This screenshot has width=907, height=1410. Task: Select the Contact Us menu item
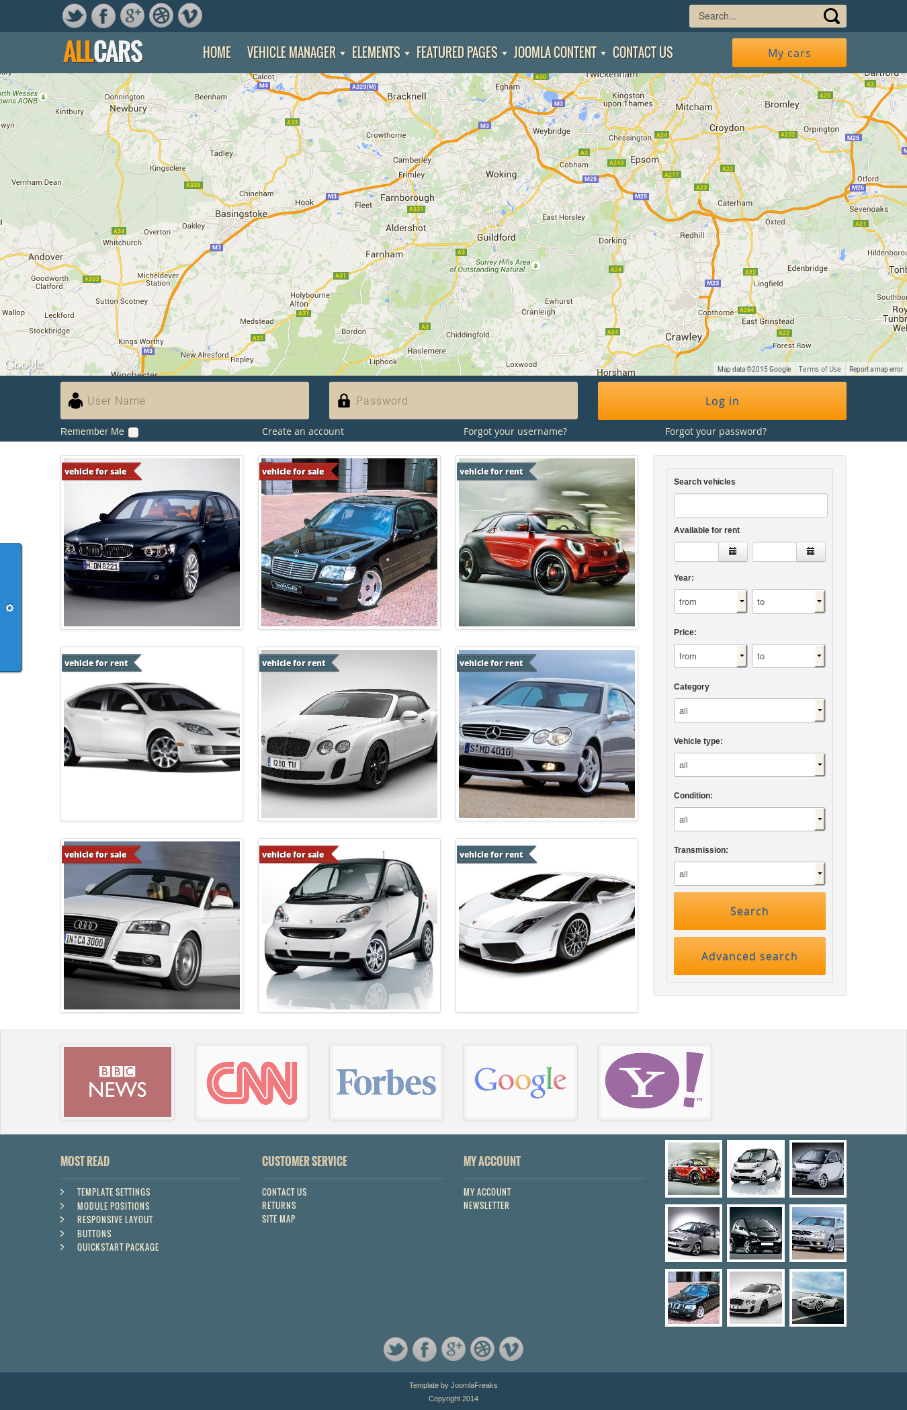tap(642, 52)
